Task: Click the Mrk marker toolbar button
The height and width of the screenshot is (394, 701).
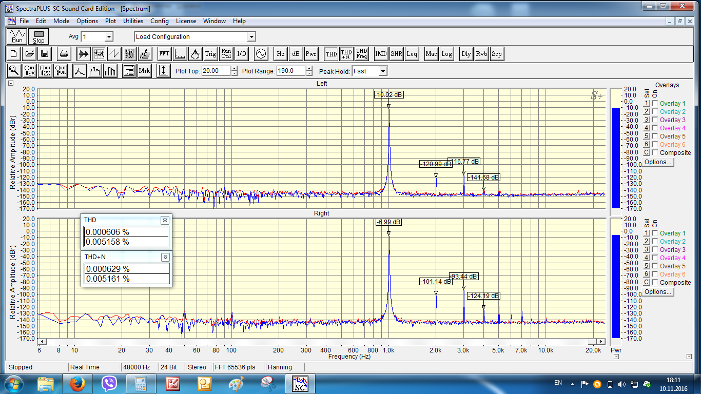Action: [x=144, y=71]
